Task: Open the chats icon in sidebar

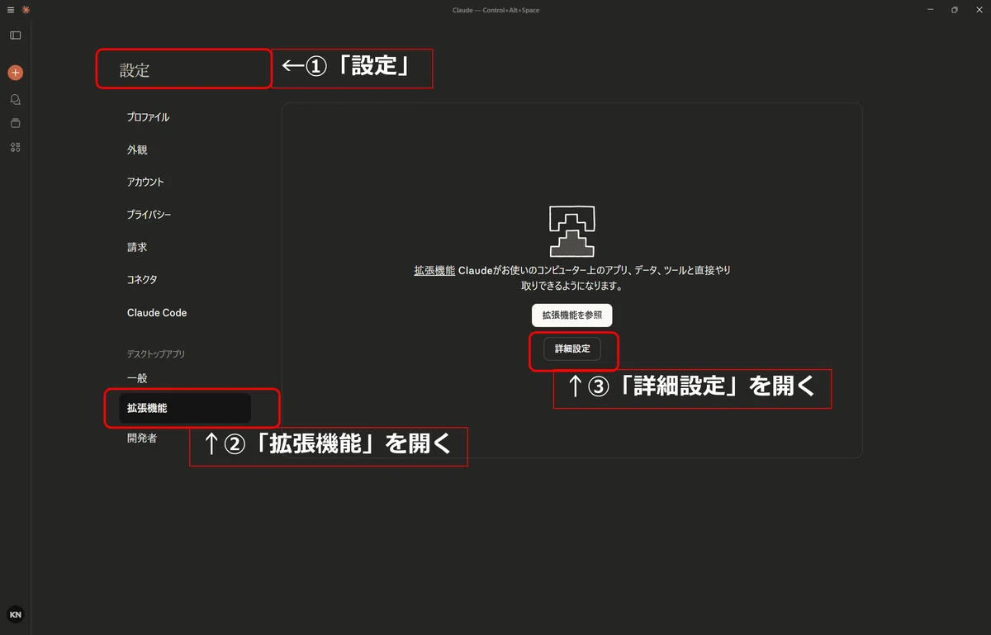Action: [15, 99]
